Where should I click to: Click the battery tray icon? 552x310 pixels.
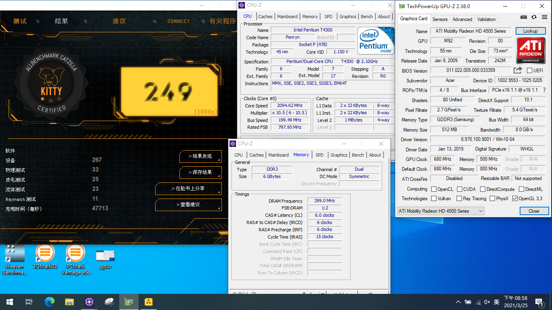coord(468,302)
